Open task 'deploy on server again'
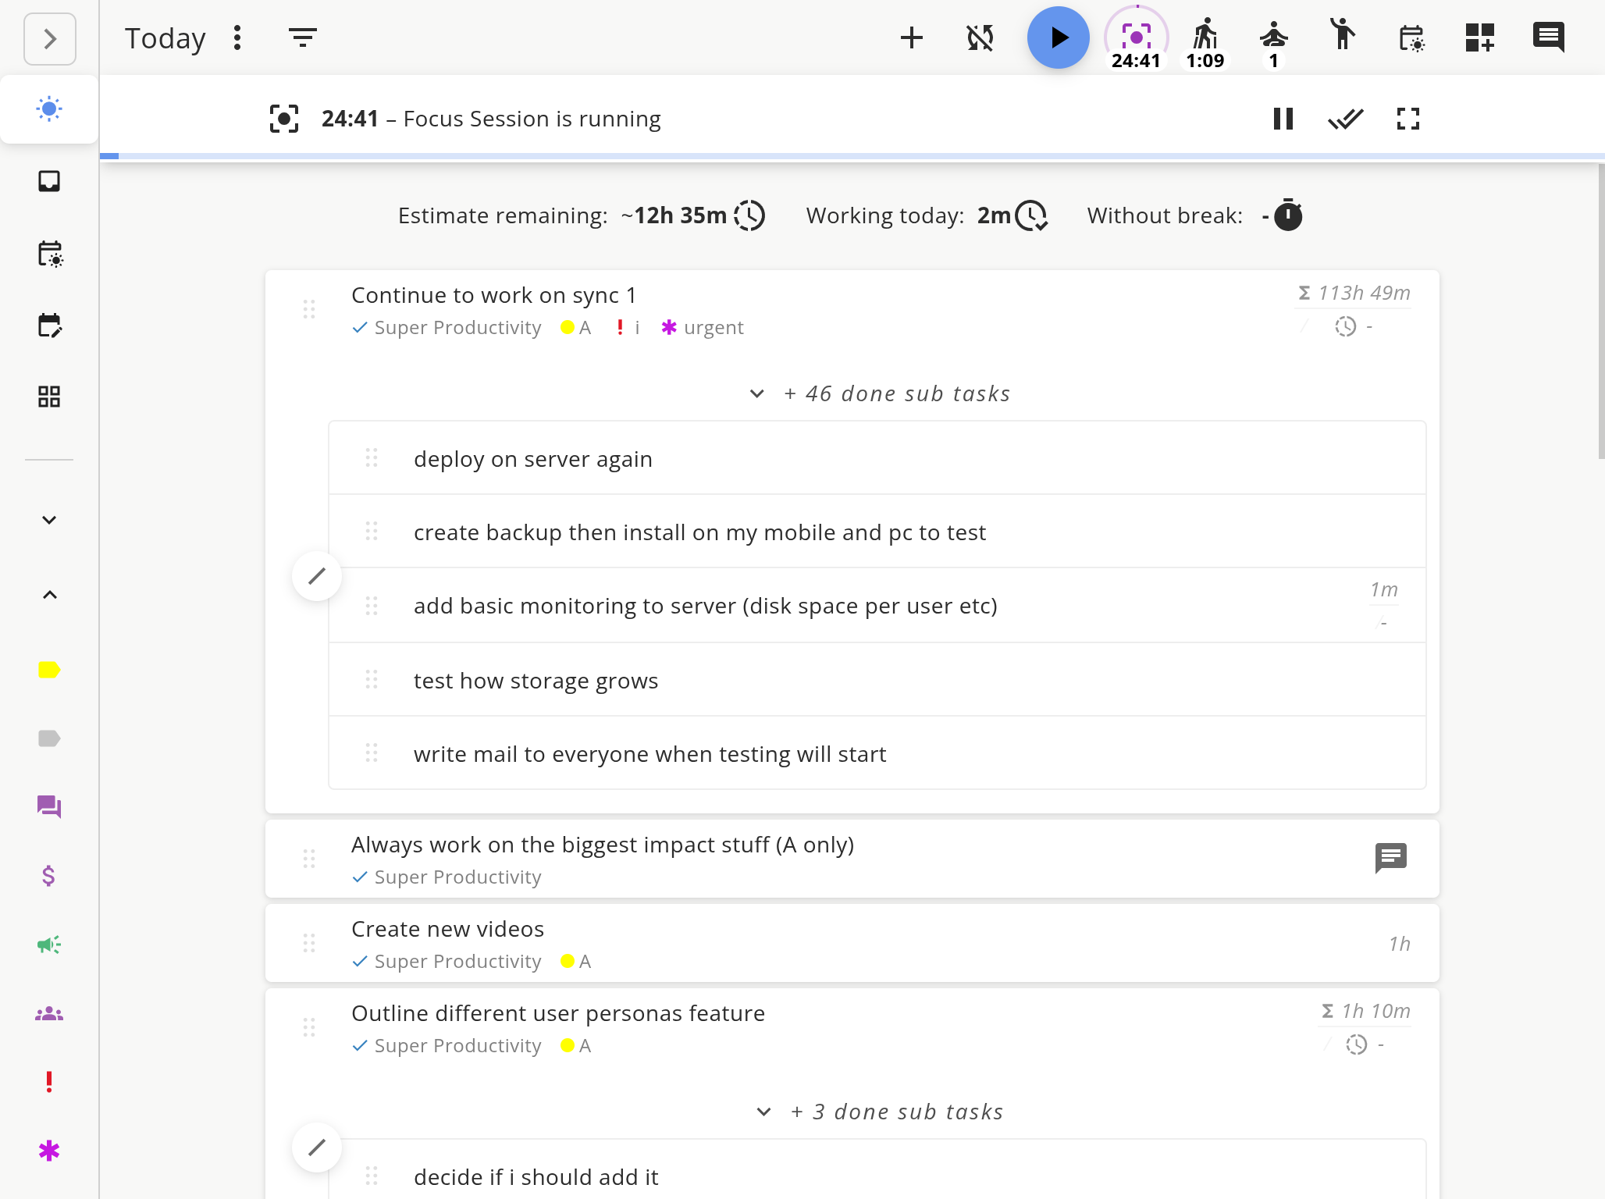Image resolution: width=1605 pixels, height=1199 pixels. [533, 459]
